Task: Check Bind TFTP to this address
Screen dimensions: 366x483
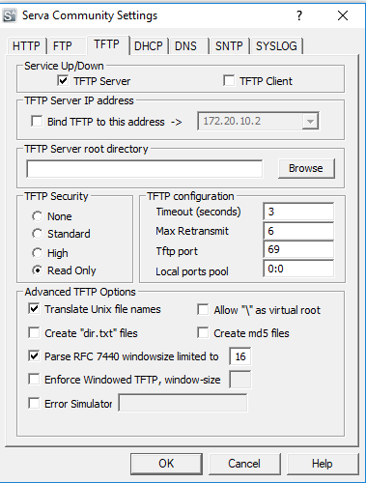Action: coord(37,122)
